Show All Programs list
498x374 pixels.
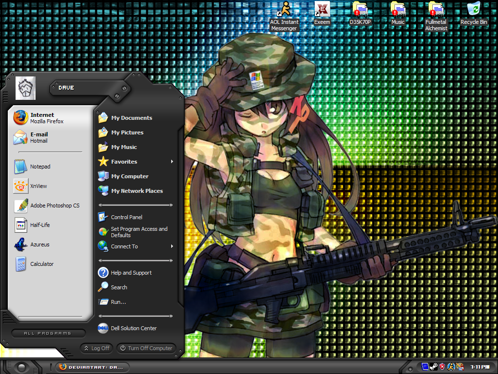click(48, 333)
